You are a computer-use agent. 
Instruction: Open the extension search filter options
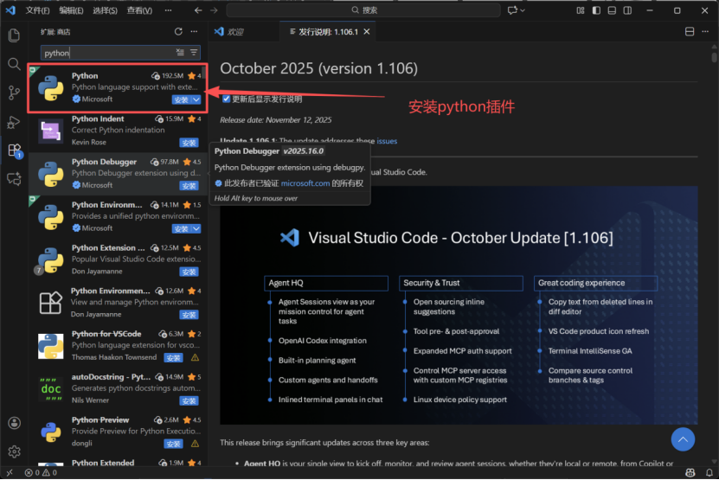point(194,53)
